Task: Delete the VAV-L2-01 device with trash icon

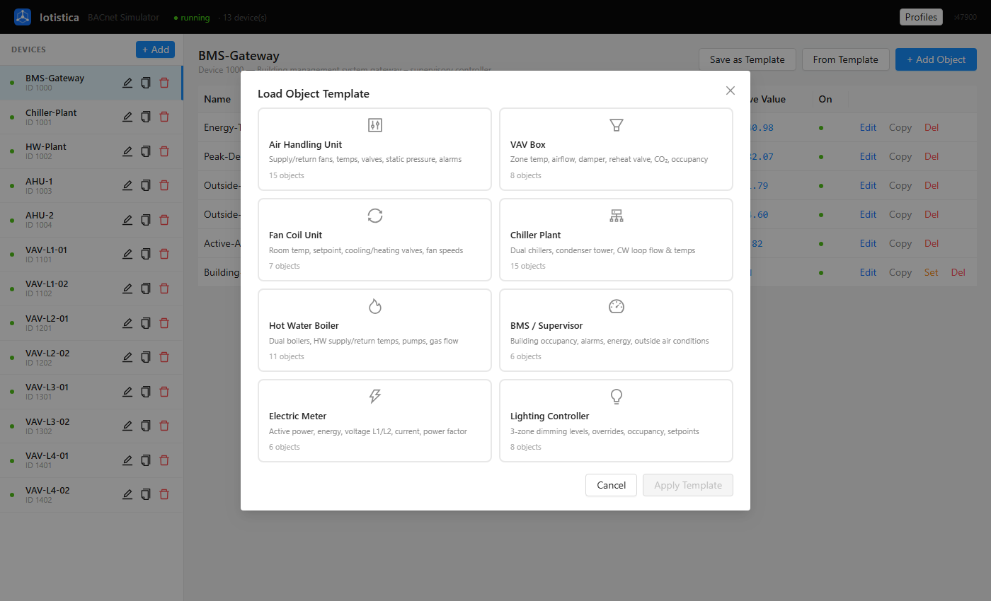Action: coord(164,323)
